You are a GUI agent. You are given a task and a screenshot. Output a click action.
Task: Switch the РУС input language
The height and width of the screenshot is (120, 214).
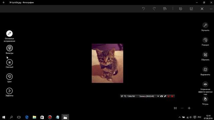(199, 117)
